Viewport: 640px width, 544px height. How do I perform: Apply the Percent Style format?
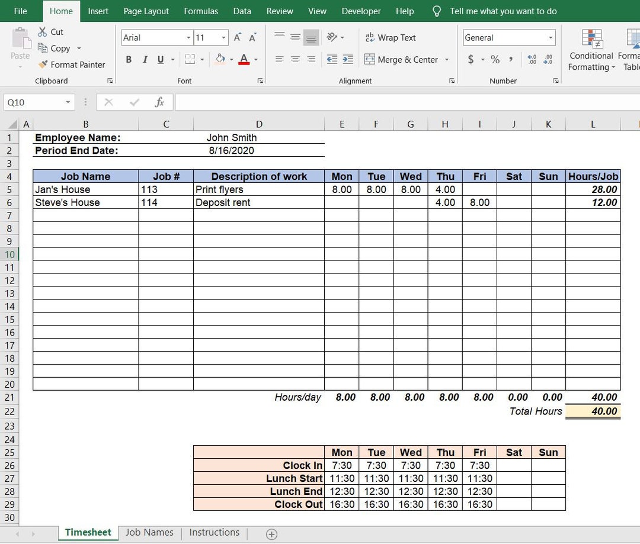pyautogui.click(x=495, y=59)
